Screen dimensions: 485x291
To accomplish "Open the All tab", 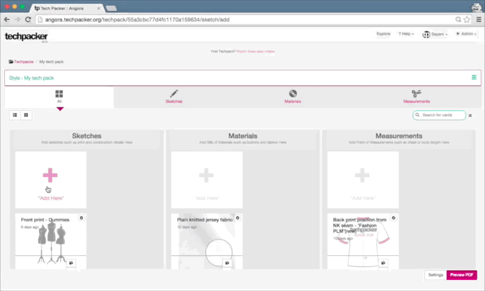I will click(59, 97).
